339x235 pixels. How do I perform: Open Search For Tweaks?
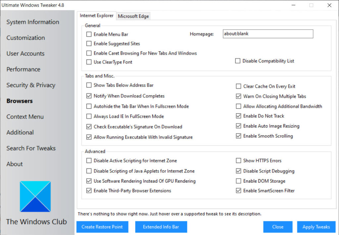point(31,148)
